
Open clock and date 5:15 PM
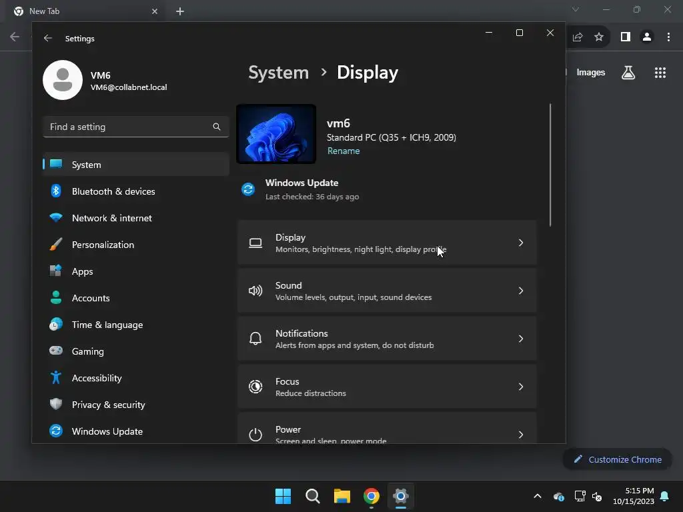point(634,496)
